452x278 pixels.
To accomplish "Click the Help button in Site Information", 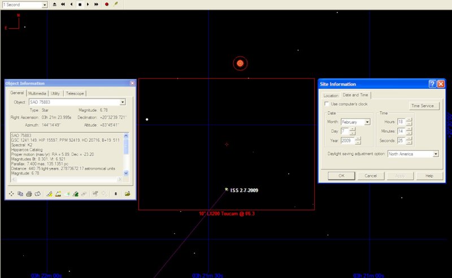I will click(x=429, y=176).
